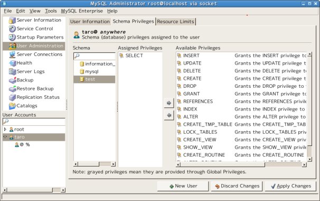The width and height of the screenshot is (320, 201).
Task: Click the Discard Changes button
Action: (237, 186)
